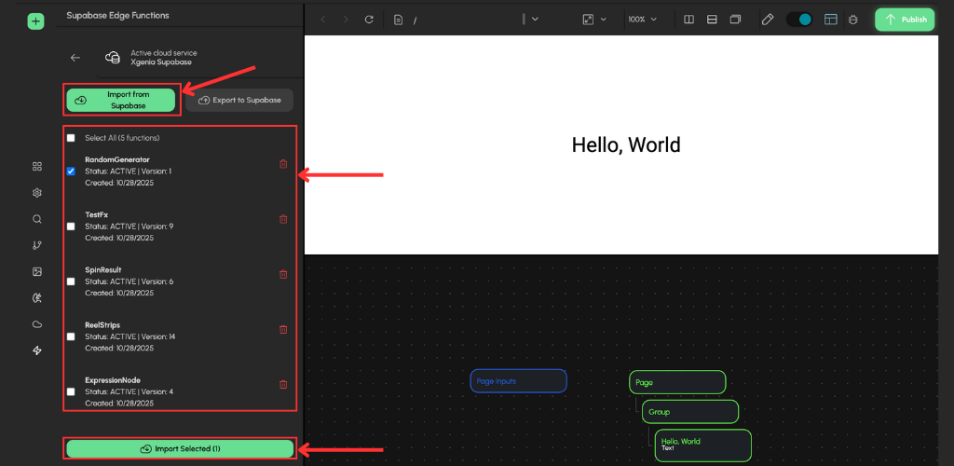This screenshot has height=466, width=954.
Task: Check the Select All functions checkbox
Action: point(71,138)
